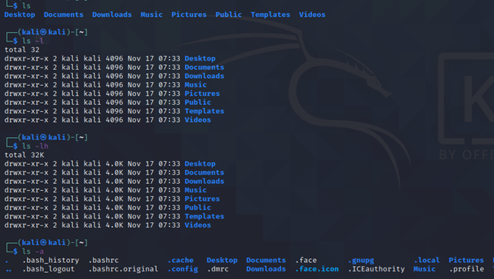Click the 'ls -l' command text

coord(33,41)
